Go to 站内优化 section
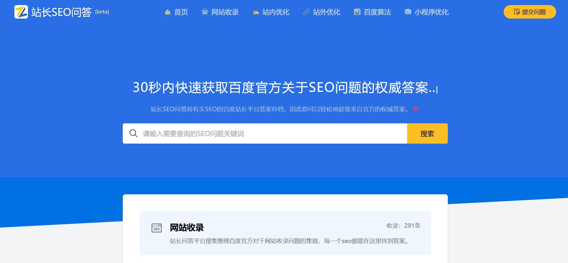 coord(271,12)
